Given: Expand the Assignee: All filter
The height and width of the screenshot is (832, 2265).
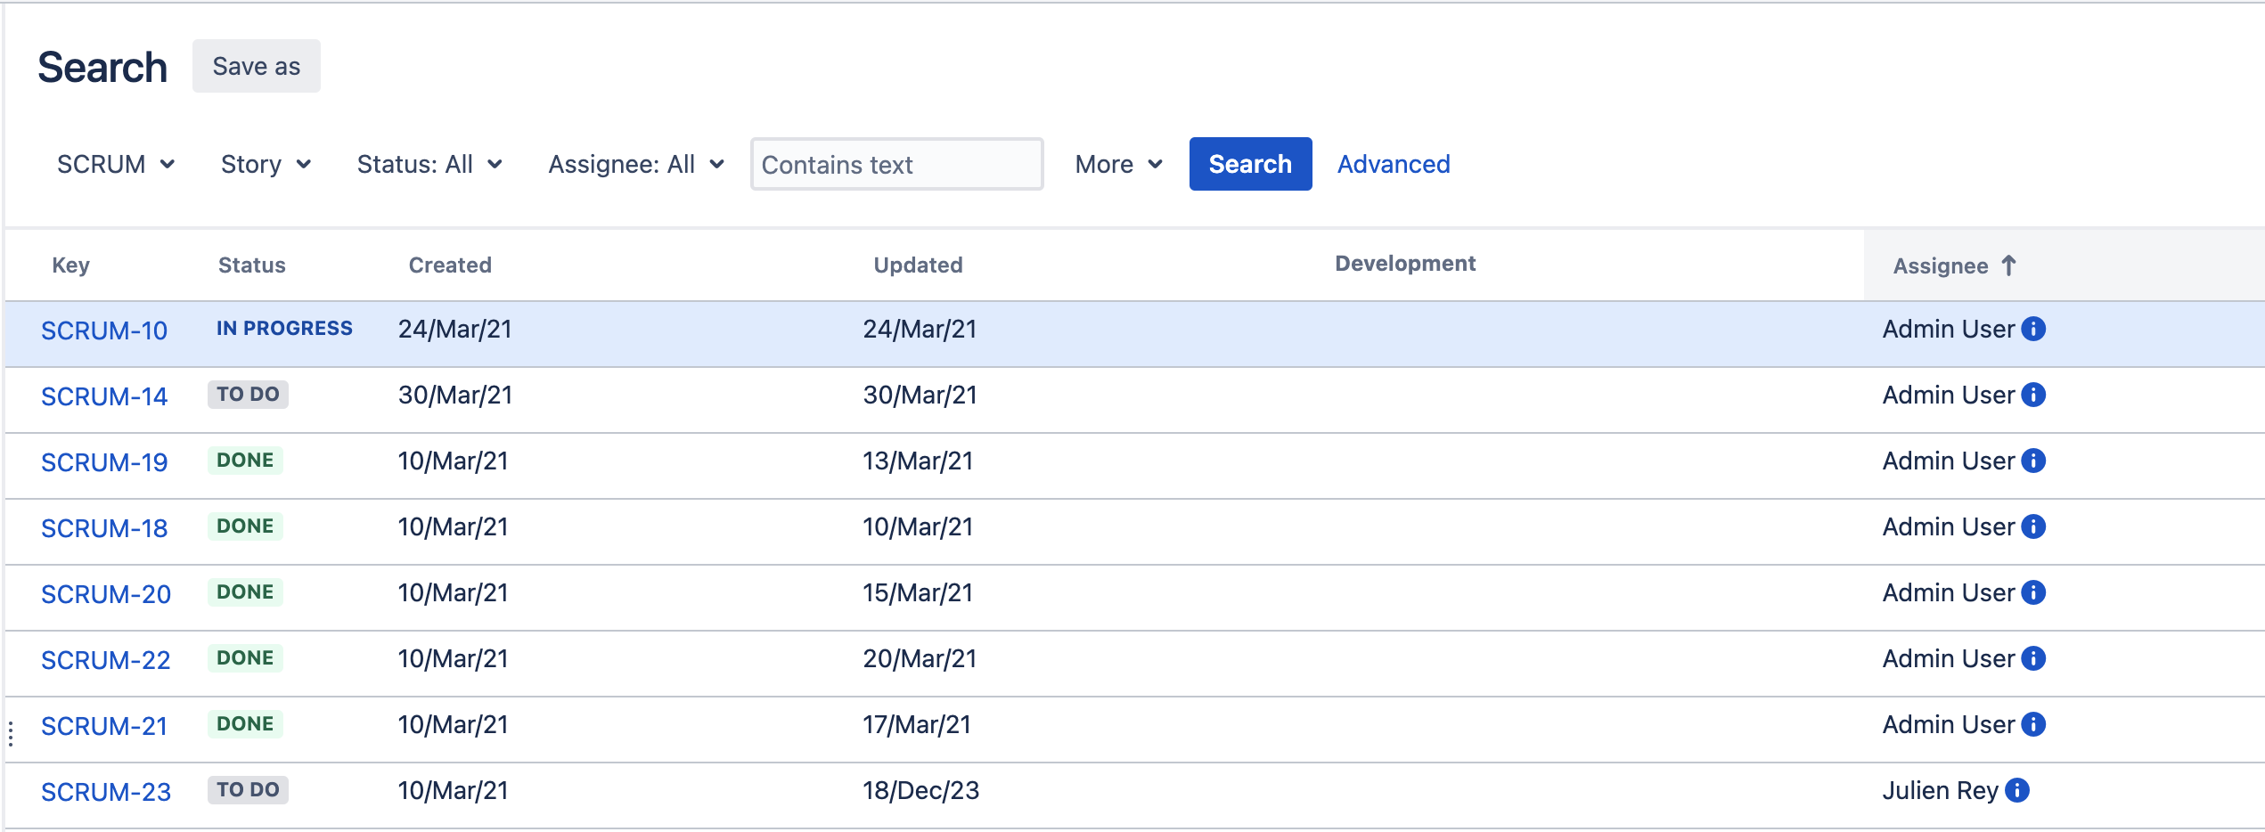Looking at the screenshot, I should tap(635, 165).
